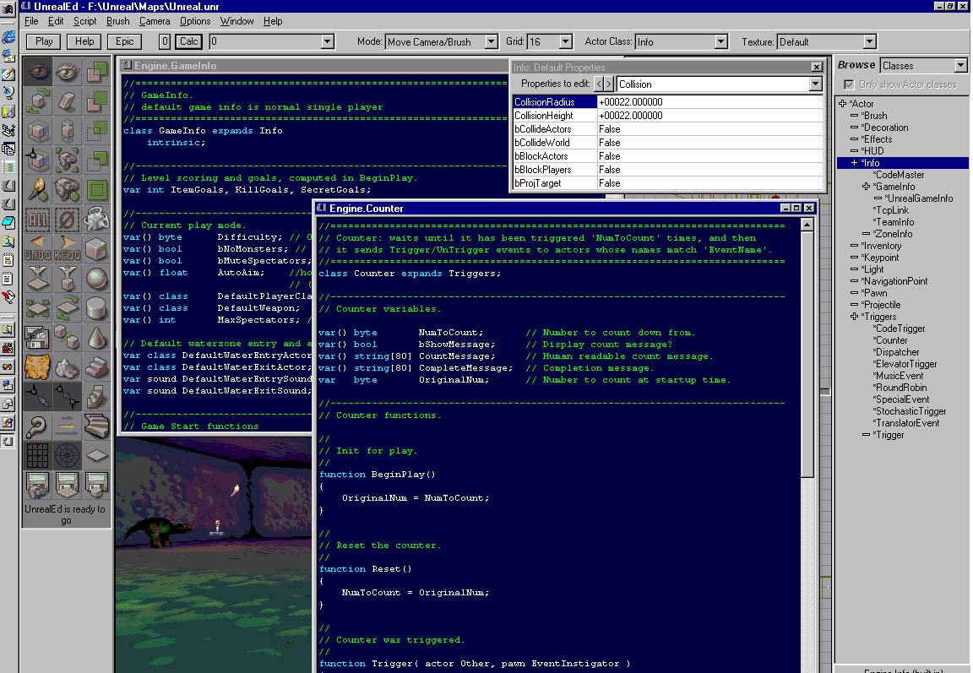This screenshot has height=673, width=973.
Task: Select the Dispatcher class in tree
Action: point(897,352)
